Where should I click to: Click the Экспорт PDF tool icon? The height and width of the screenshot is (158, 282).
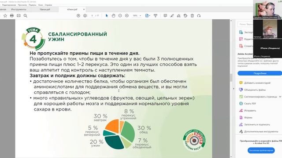tap(241, 32)
